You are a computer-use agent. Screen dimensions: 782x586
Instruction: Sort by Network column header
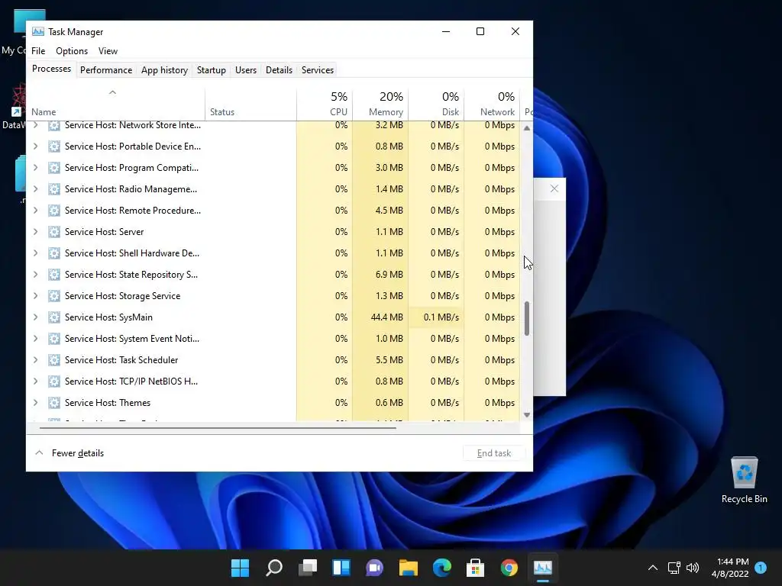[x=493, y=104]
